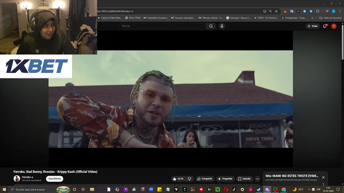Open the Mix: MAMI NO ESTES TRISTE playlist
Screen dimensions: 344x193
pyautogui.click(x=292, y=176)
